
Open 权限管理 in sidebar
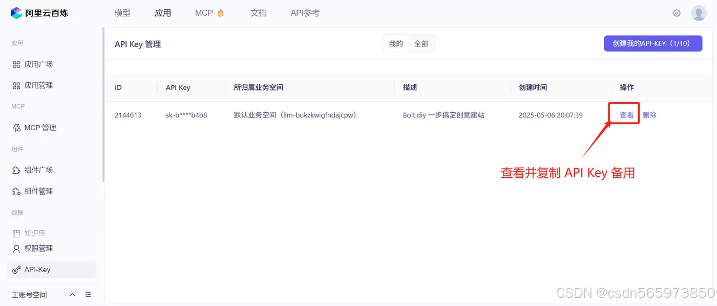point(39,249)
